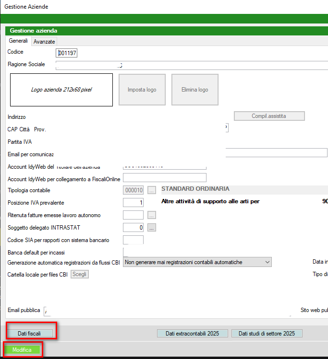
Task: Open Ritenuta fatture emesse lookup ellipsis button
Action: (152, 215)
